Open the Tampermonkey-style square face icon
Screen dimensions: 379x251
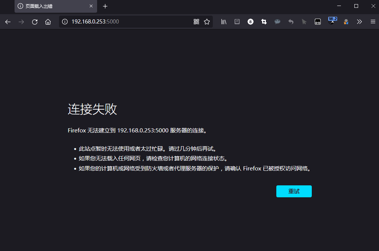(x=318, y=22)
